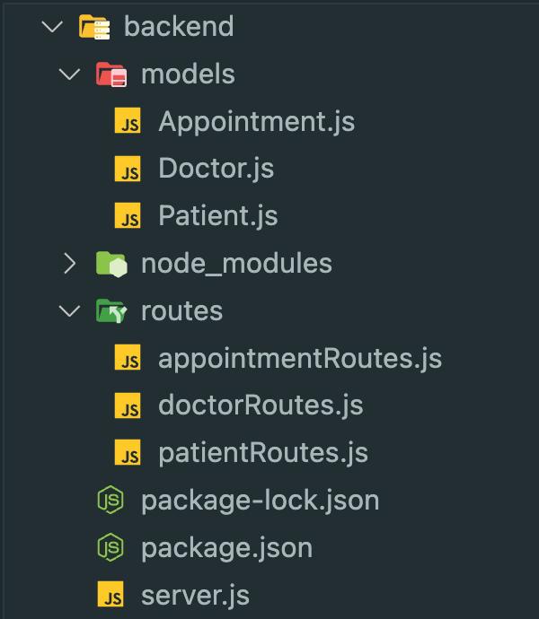Expand the node_modules folder chevron
Viewport: 539px width, 619px height.
(70, 264)
